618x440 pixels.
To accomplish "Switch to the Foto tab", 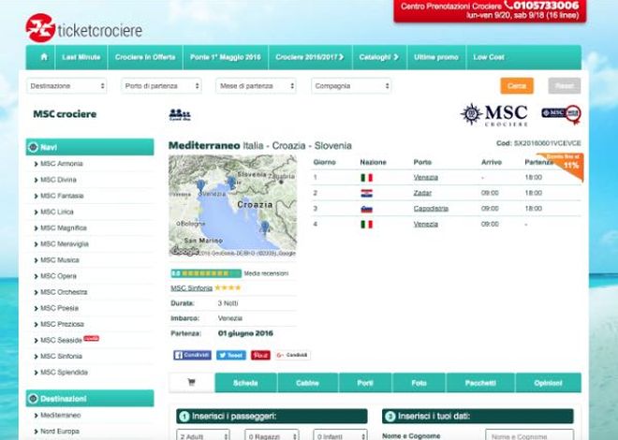I will pos(419,383).
